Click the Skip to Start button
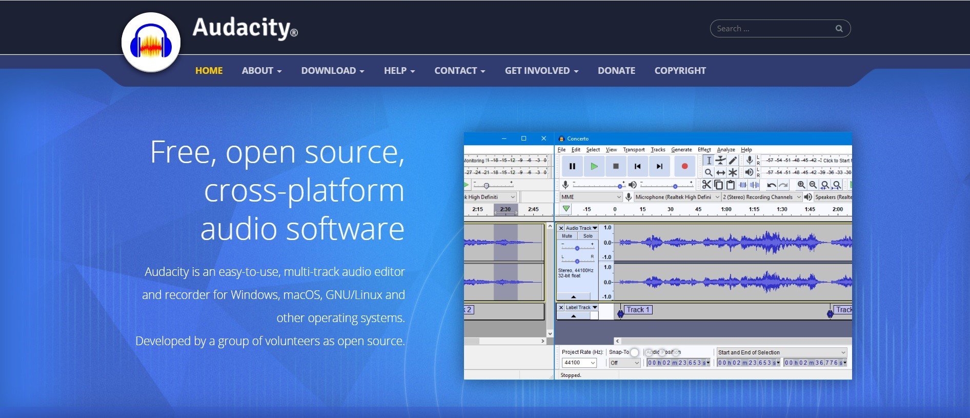This screenshot has height=418, width=970. pyautogui.click(x=637, y=166)
